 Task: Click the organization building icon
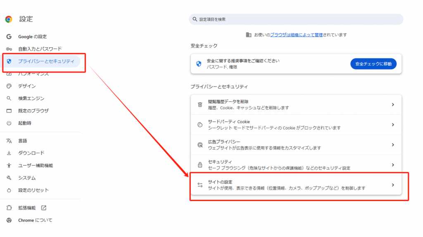(248, 35)
